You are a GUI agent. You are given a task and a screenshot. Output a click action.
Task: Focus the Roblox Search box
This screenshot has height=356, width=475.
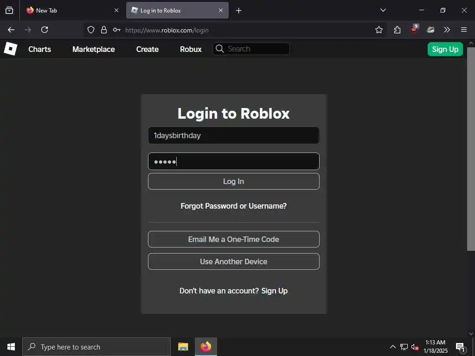click(x=251, y=49)
